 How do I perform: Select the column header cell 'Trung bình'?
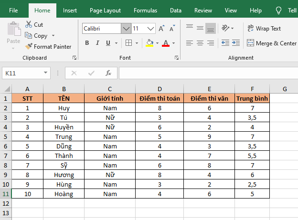click(x=252, y=98)
